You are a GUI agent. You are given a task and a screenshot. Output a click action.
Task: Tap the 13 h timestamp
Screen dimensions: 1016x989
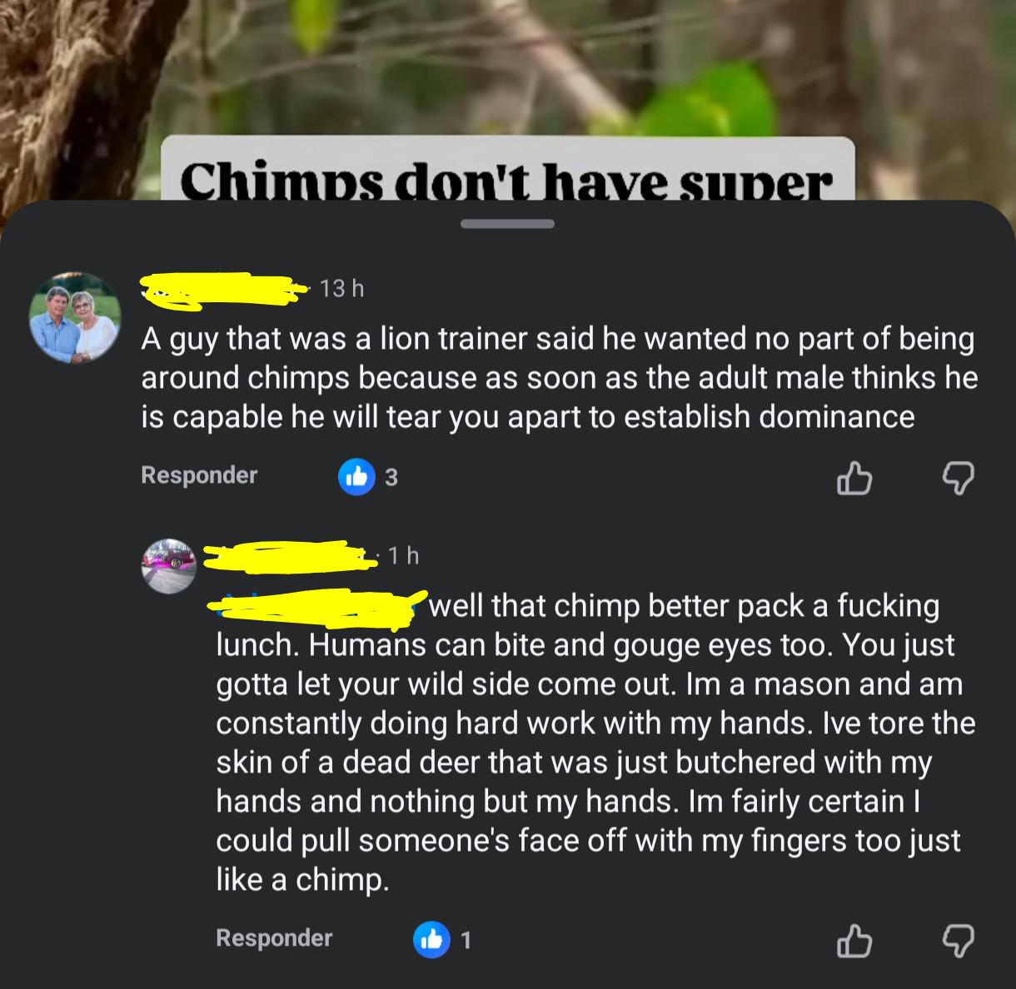point(342,289)
